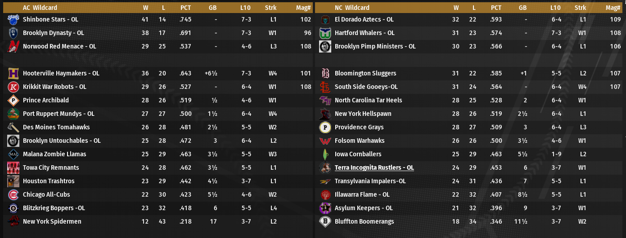Click the Folsom Warhawks logo icon

(325, 141)
